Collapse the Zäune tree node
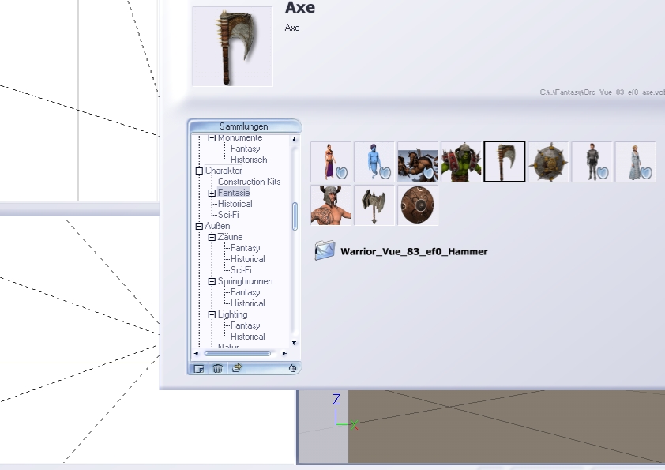The image size is (665, 470). coord(212,237)
